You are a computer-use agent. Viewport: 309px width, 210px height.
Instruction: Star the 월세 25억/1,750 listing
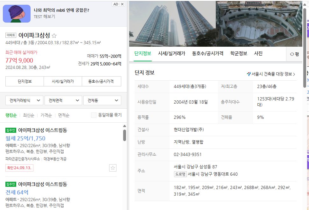[113, 168]
